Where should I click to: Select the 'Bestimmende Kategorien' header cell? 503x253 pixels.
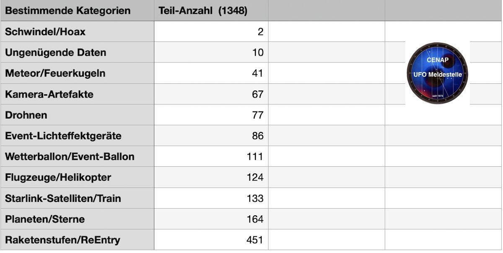pos(68,11)
